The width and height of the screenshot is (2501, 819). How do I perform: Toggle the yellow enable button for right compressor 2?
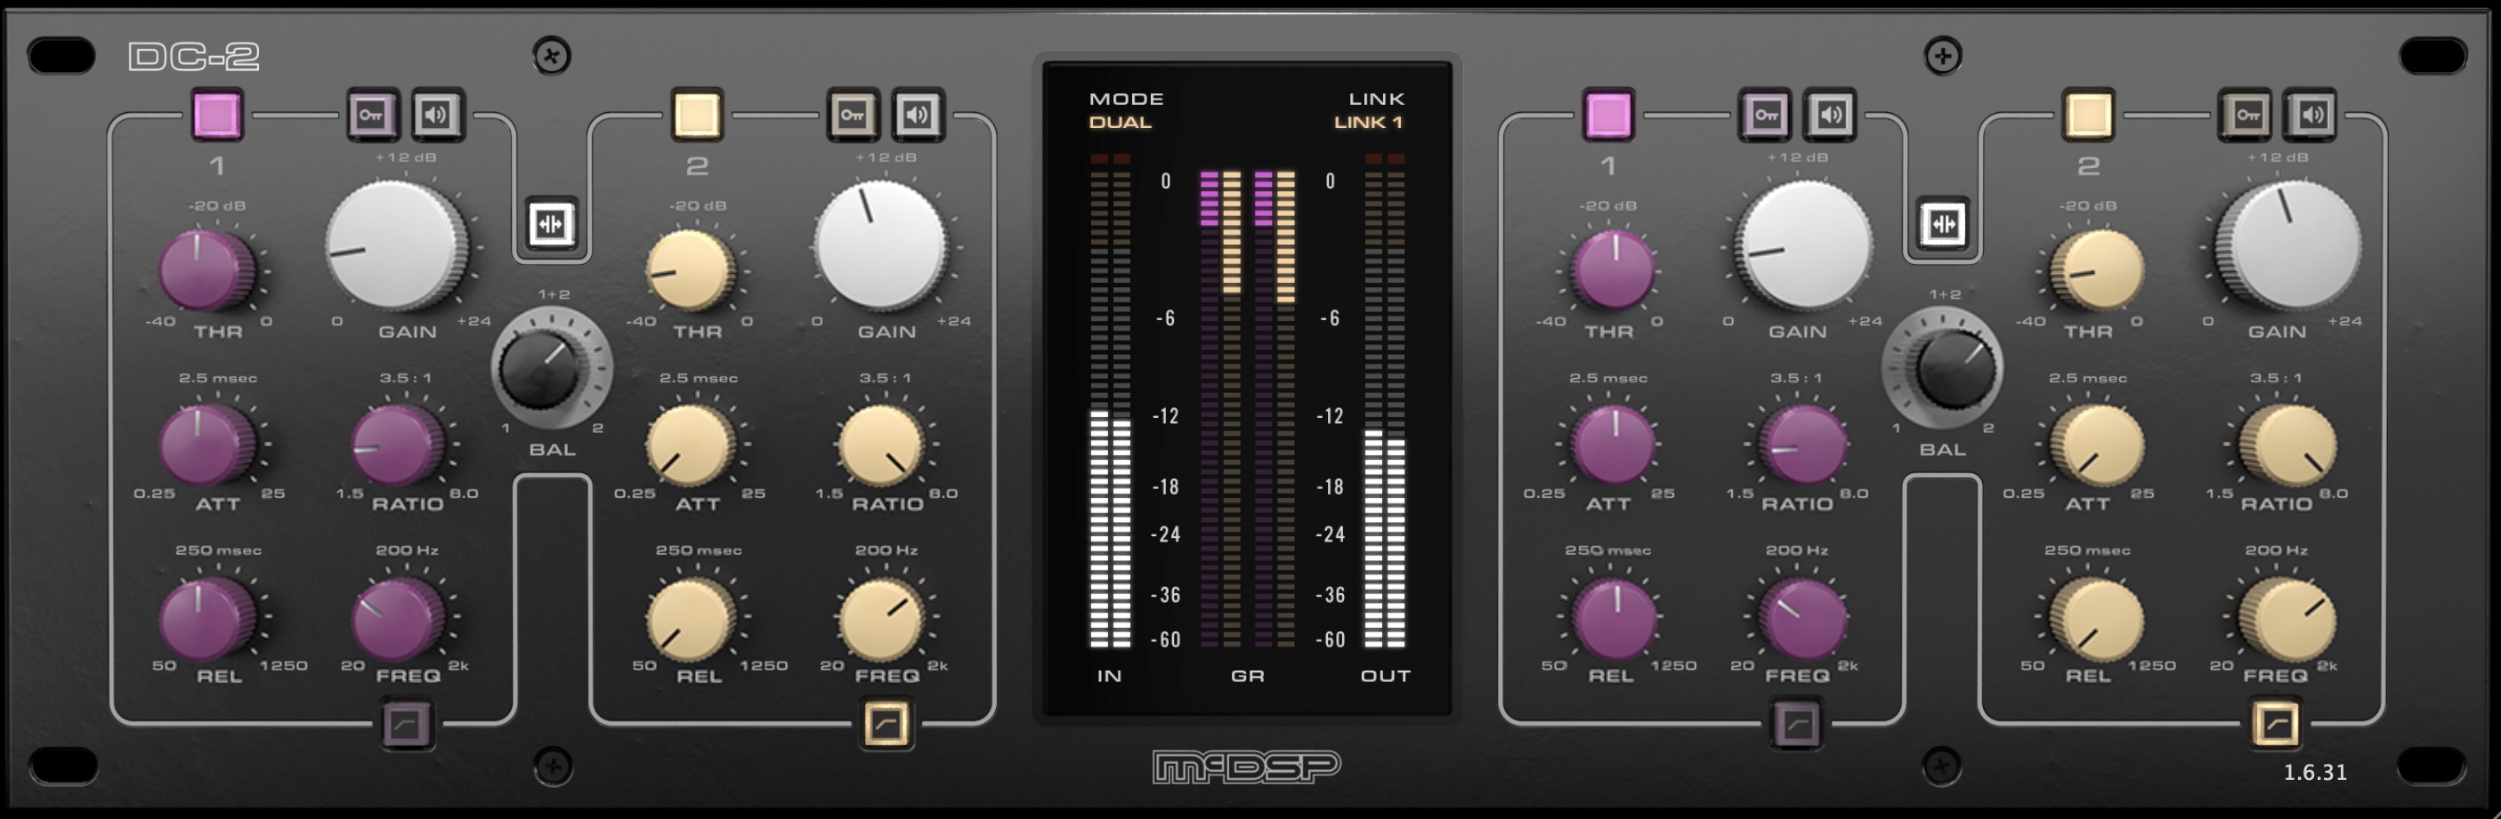click(x=2088, y=116)
